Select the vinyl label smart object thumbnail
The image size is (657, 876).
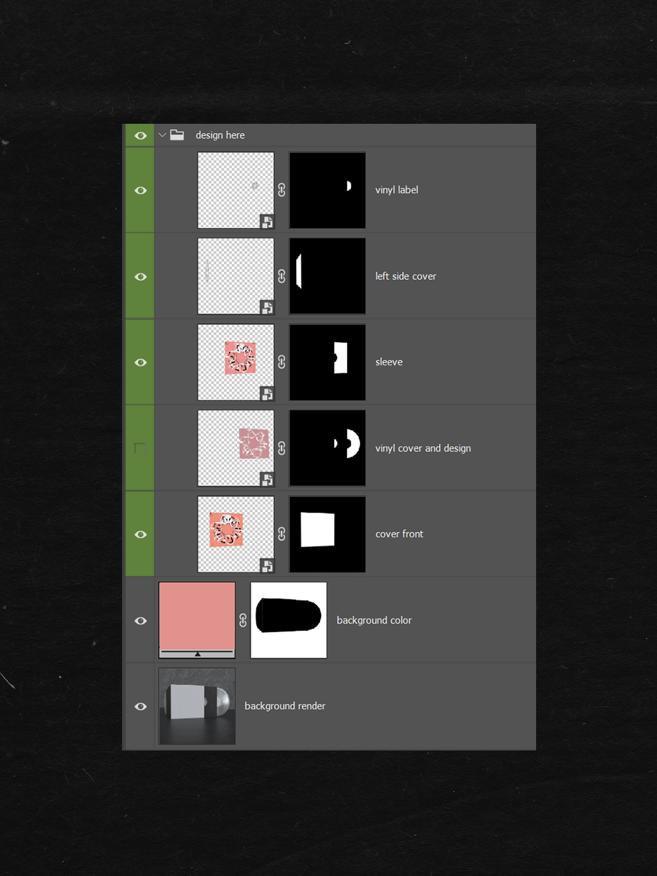(236, 190)
